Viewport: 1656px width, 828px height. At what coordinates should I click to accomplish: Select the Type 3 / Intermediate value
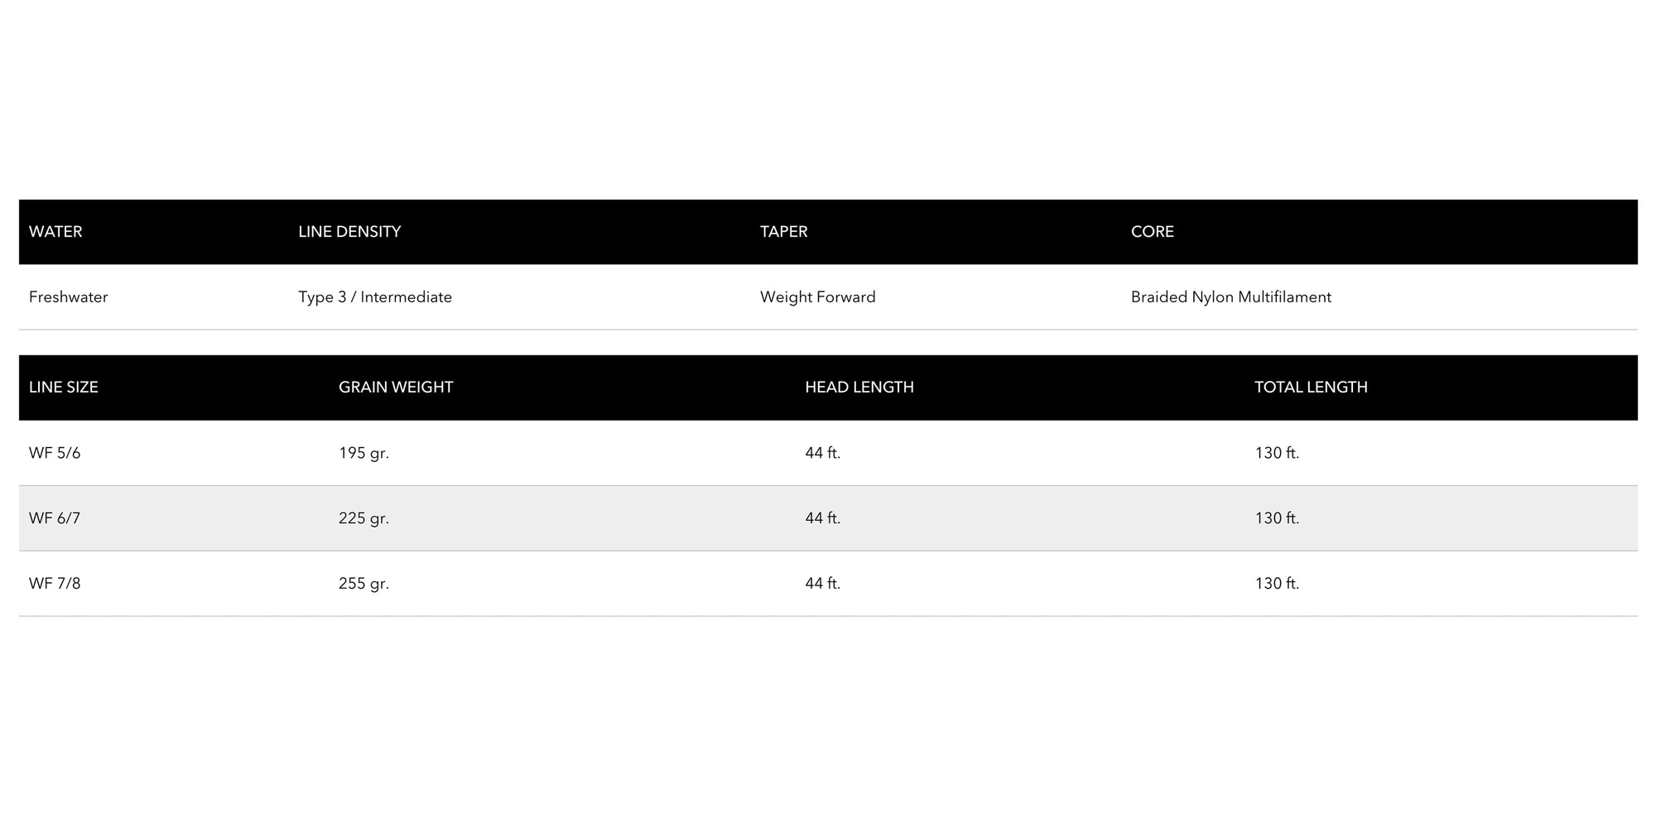(x=375, y=297)
